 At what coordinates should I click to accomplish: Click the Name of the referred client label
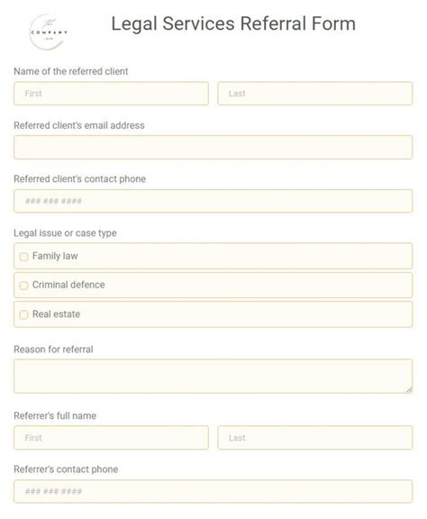pos(71,71)
